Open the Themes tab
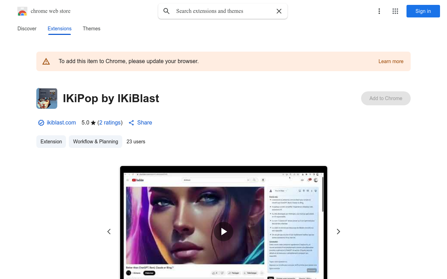Image resolution: width=447 pixels, height=279 pixels. [x=91, y=29]
